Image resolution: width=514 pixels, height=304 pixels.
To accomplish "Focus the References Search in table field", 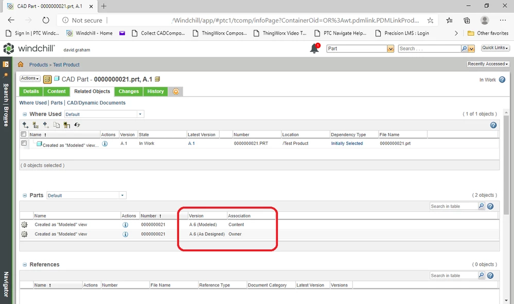I will pos(454,276).
